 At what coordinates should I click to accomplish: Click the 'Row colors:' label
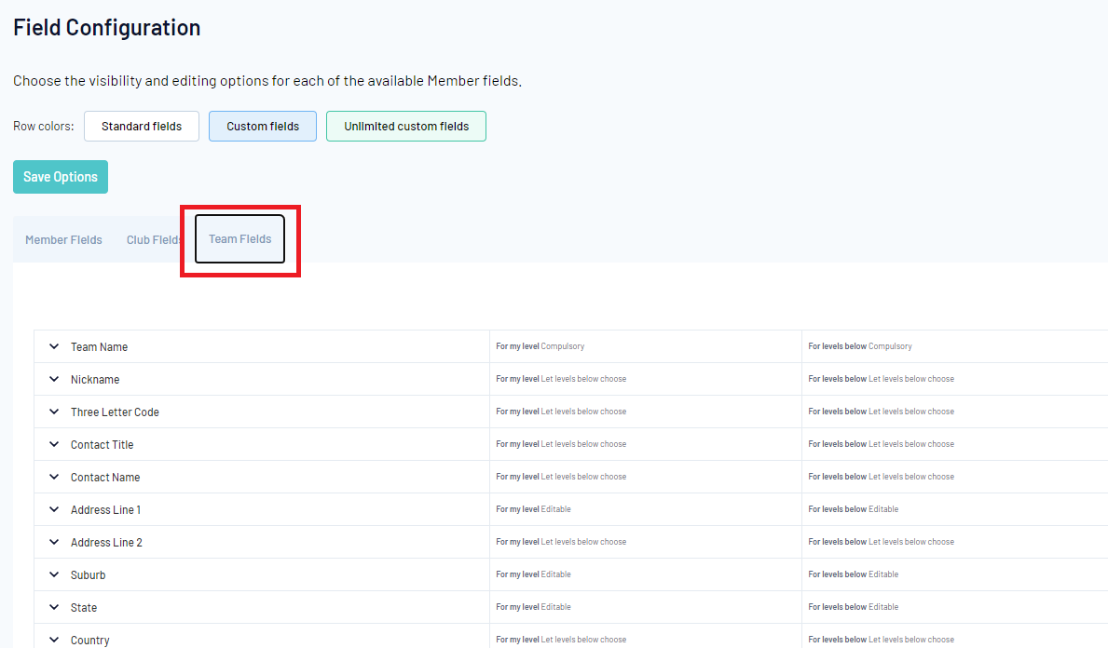click(43, 127)
